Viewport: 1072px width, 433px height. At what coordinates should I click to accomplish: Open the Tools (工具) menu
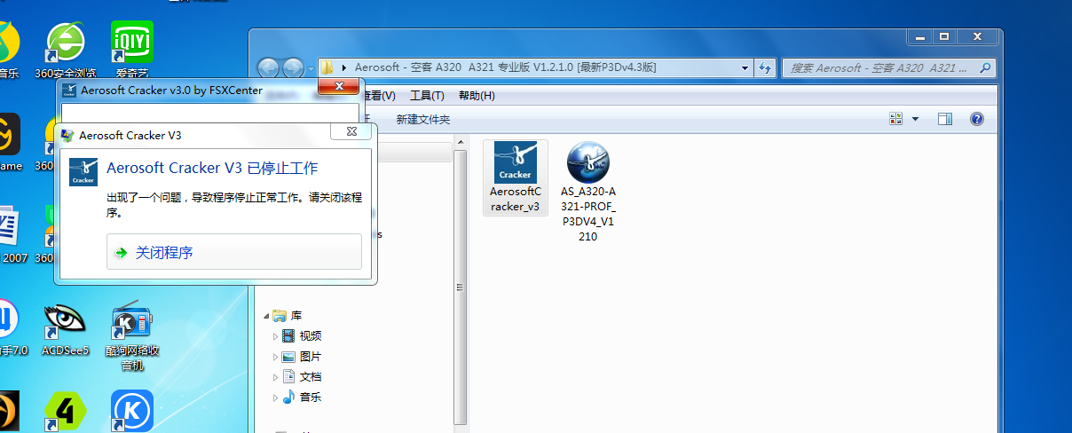[427, 96]
